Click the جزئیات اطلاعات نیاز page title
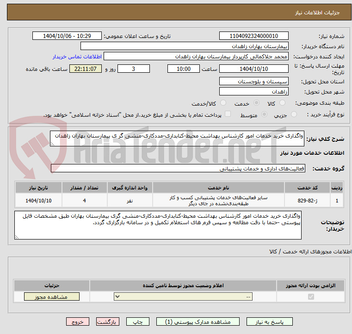The width and height of the screenshot is (352, 334). (317, 13)
